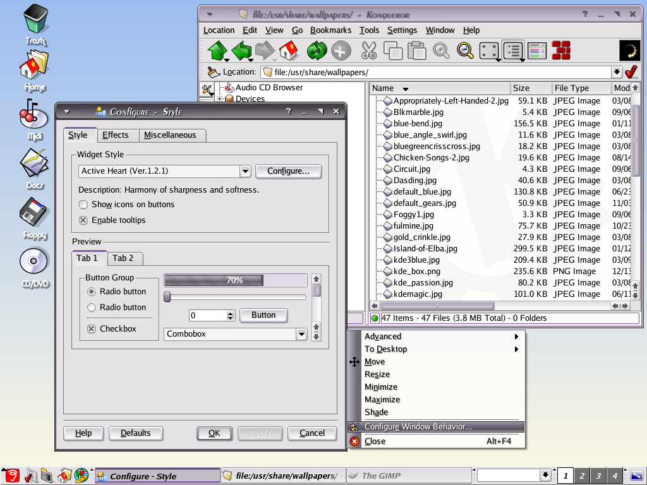Click the 70% progress bar

coord(235,280)
